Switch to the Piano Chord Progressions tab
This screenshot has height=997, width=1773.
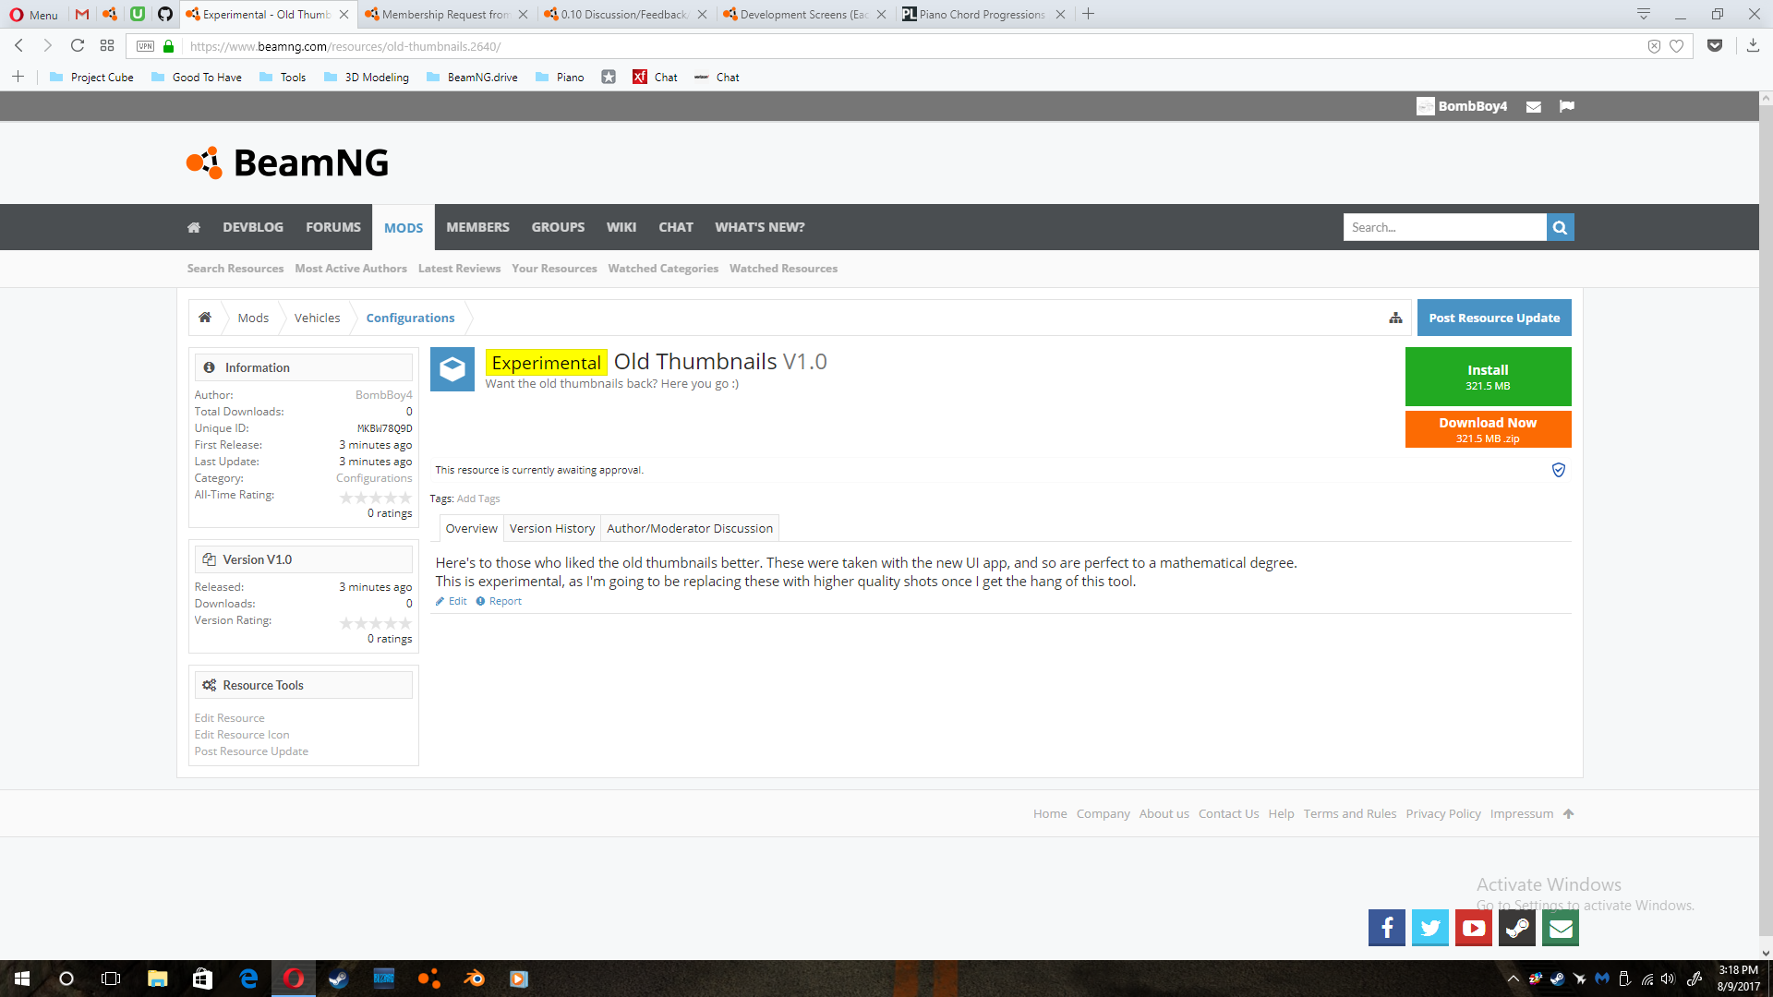(x=984, y=15)
